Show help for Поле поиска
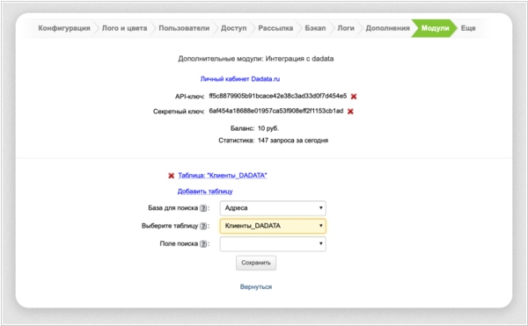This screenshot has width=528, height=326. tap(203, 243)
